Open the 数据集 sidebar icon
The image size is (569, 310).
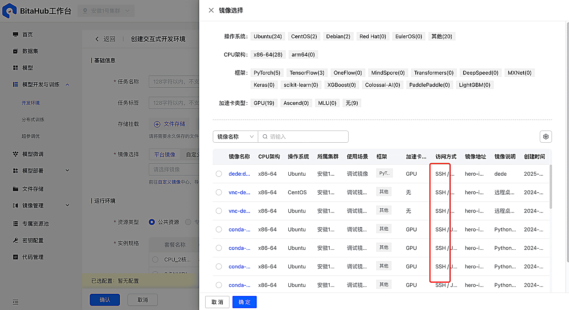[16, 51]
